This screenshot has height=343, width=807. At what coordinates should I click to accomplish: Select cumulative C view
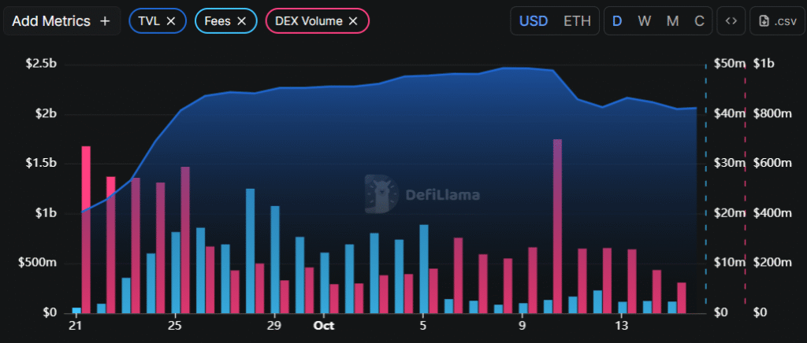click(x=699, y=21)
